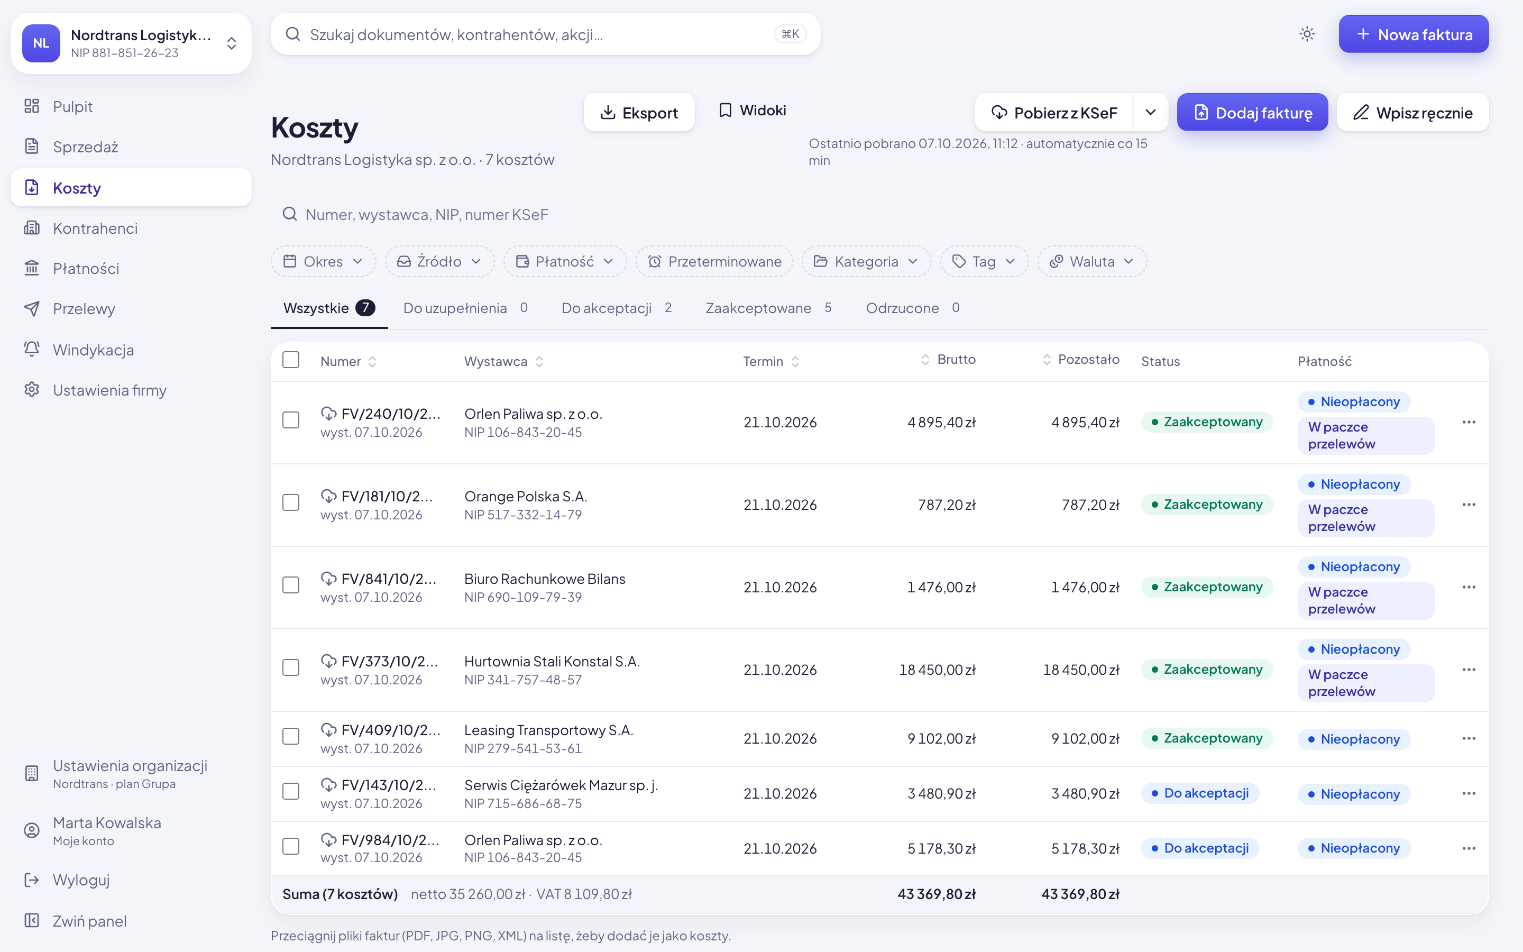Go to Sprzedaż section

131,147
